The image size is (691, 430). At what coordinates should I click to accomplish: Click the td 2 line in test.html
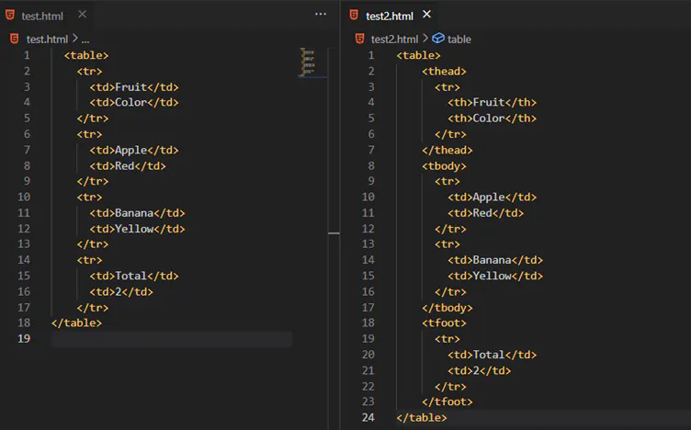tap(121, 292)
